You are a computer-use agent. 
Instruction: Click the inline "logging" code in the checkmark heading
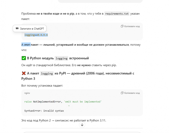(x=62, y=58)
